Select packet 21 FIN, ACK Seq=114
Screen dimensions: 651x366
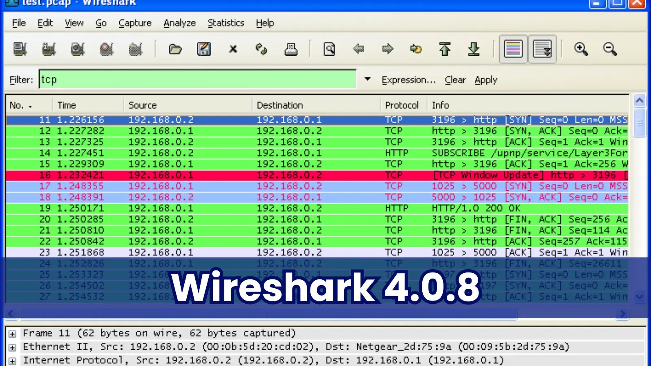pyautogui.click(x=317, y=230)
